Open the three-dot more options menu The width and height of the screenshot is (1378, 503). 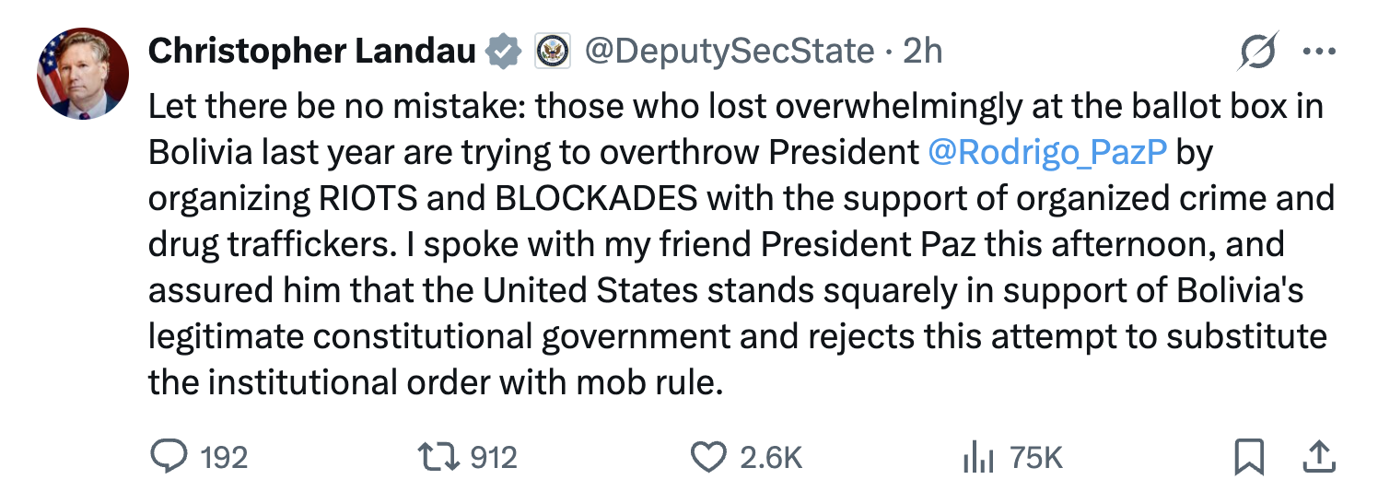click(1319, 52)
